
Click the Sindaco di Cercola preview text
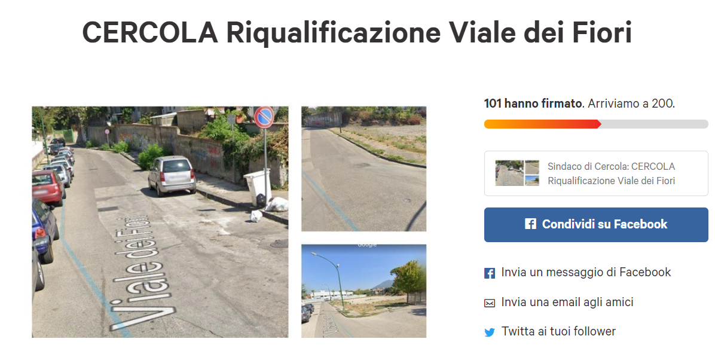pyautogui.click(x=611, y=173)
